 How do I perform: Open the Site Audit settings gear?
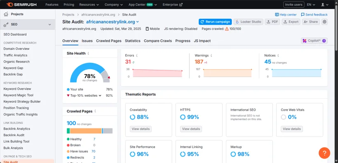[x=324, y=22]
